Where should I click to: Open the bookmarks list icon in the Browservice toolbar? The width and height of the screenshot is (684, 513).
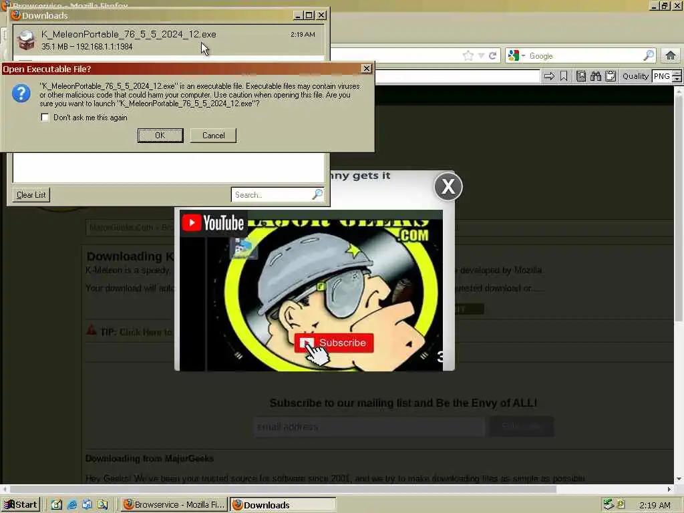[x=581, y=76]
